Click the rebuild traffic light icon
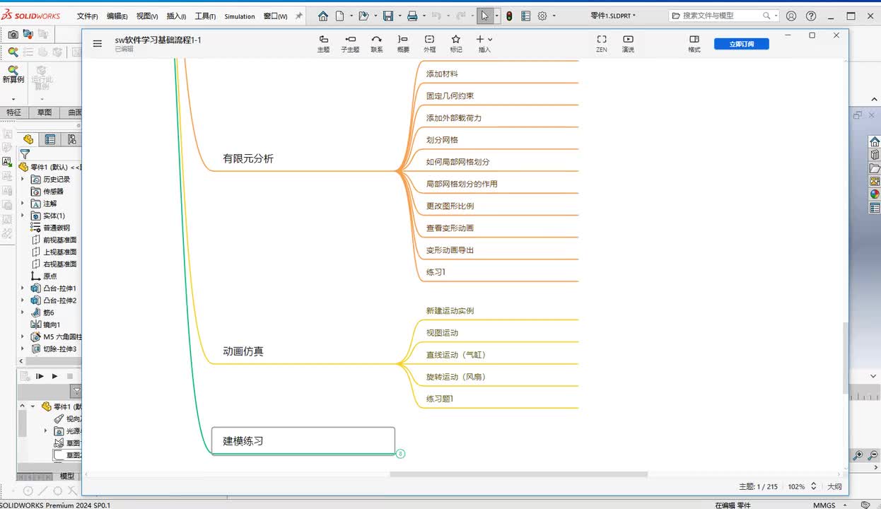 click(509, 16)
